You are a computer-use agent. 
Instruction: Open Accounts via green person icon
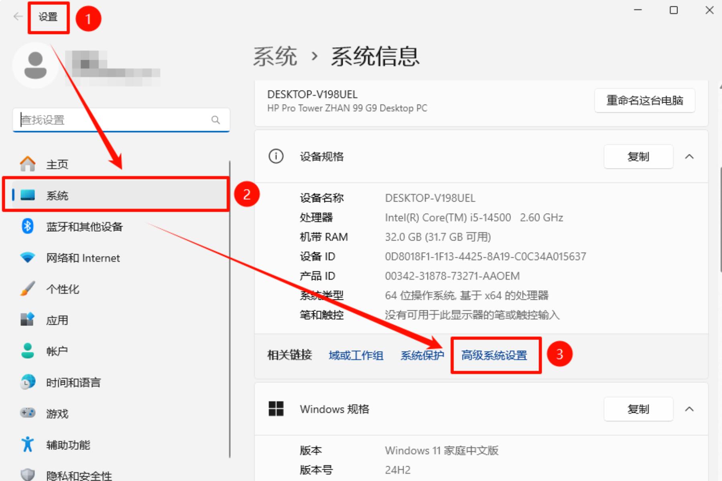point(27,351)
